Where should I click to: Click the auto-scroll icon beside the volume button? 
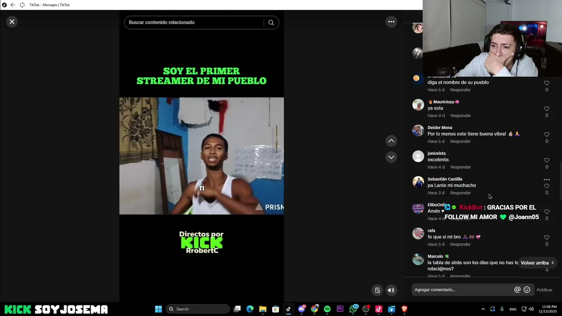[x=377, y=290]
